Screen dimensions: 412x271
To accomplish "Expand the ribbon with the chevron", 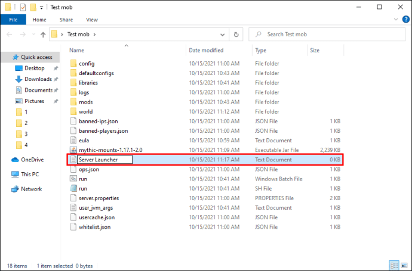I will coord(396,20).
